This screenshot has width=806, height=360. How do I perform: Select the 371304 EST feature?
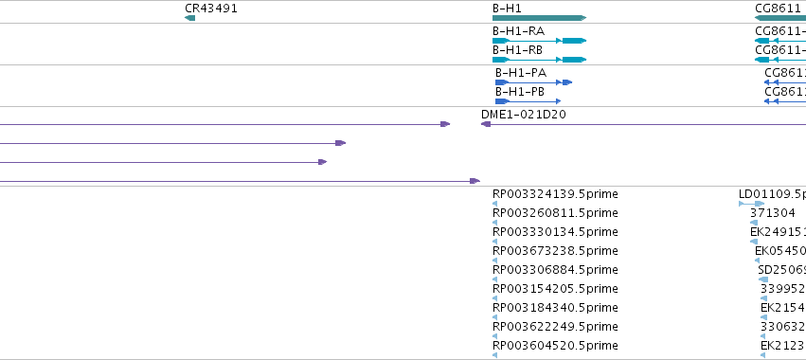754,223
